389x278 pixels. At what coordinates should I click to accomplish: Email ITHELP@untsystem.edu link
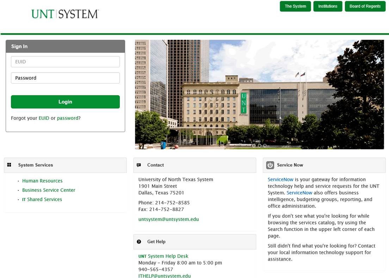pos(165,276)
